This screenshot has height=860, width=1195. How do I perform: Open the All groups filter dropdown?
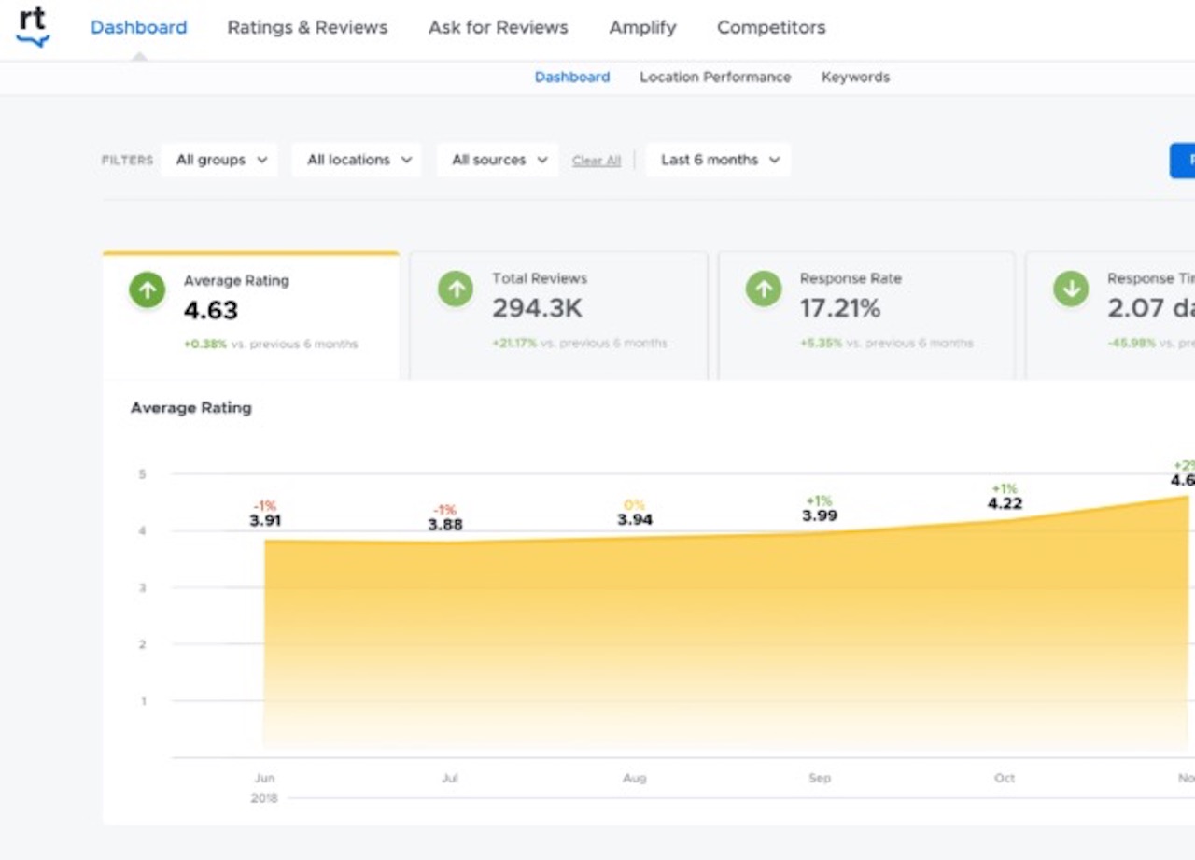pyautogui.click(x=219, y=160)
